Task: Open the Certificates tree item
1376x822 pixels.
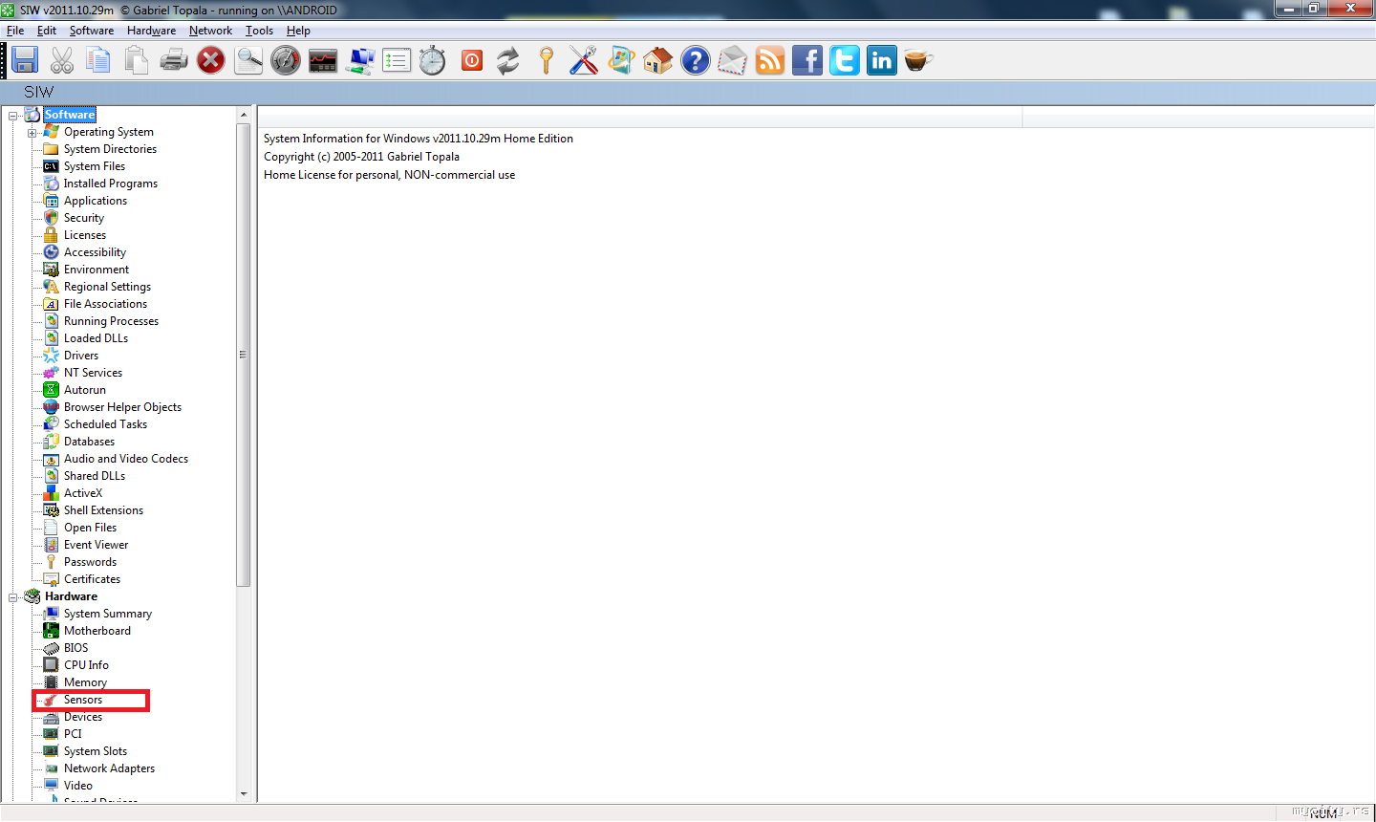Action: 92,579
